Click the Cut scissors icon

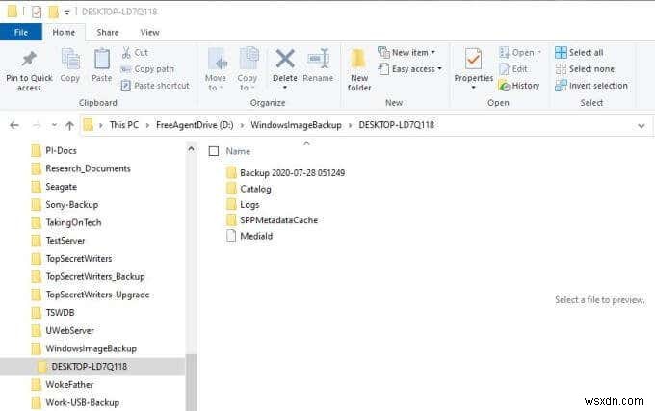coord(126,53)
